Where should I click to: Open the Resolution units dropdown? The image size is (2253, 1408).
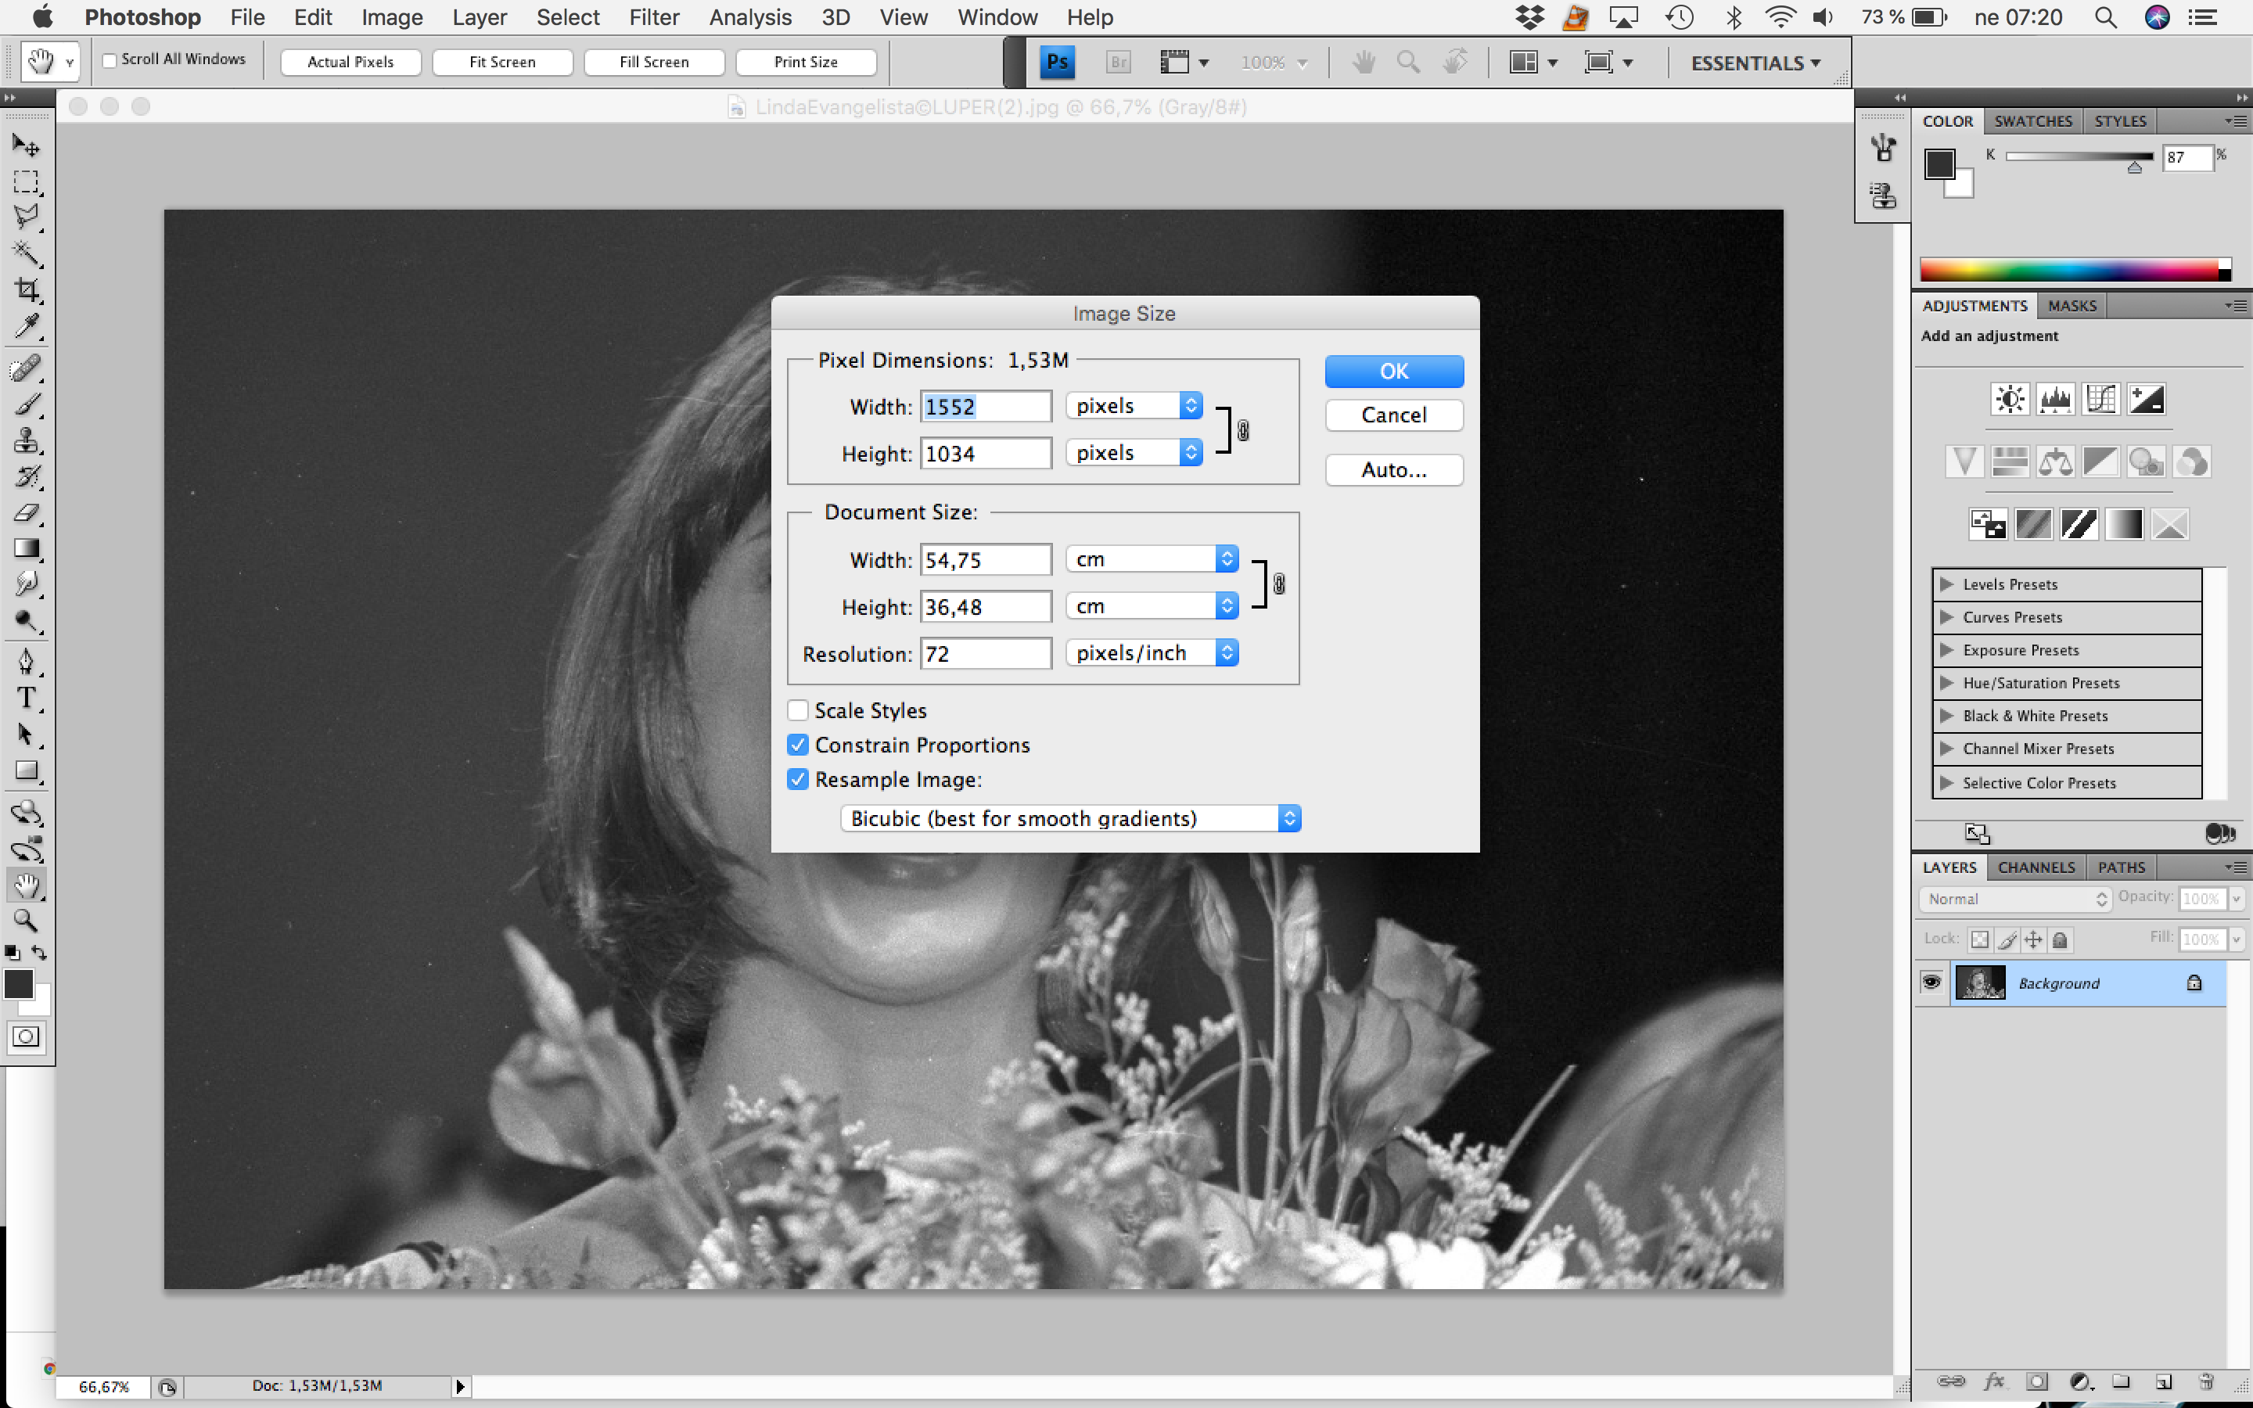[1152, 653]
